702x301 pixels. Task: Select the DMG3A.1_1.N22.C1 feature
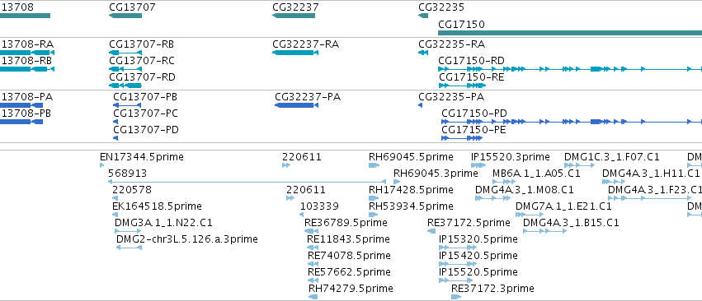point(128,231)
